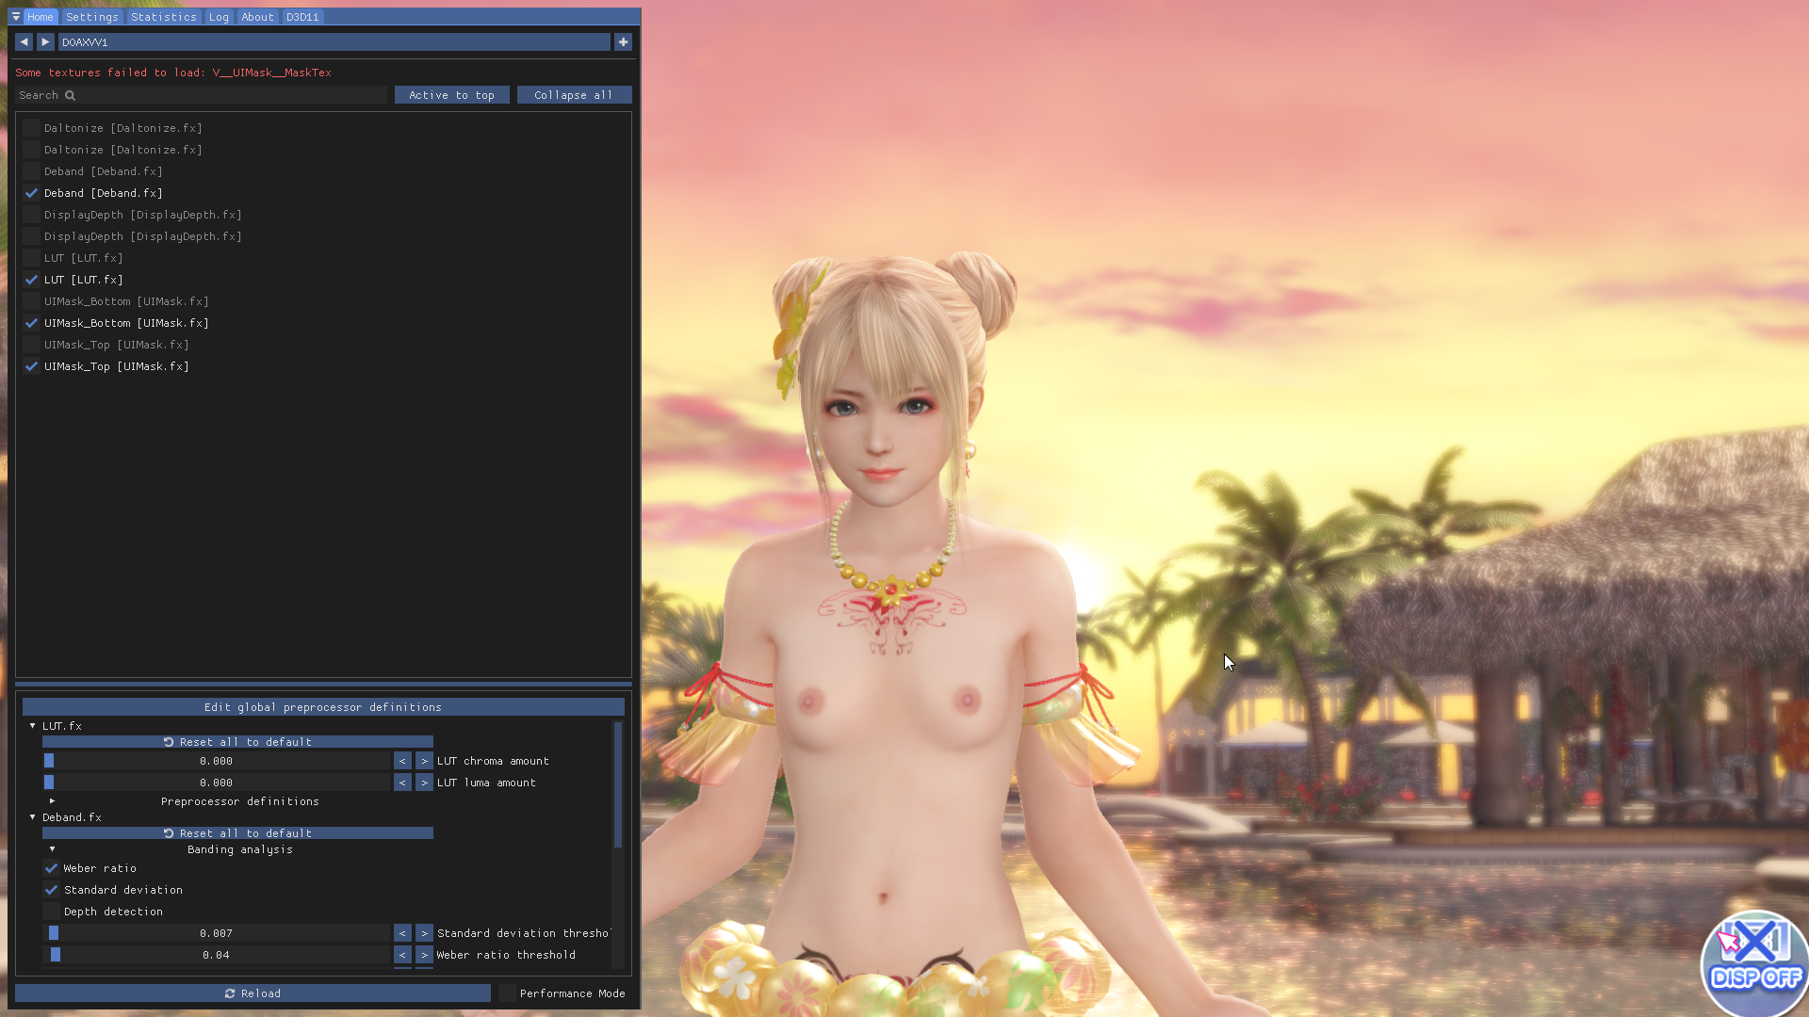Enable the first DisplayDepth entry
This screenshot has width=1809, height=1017.
31,215
